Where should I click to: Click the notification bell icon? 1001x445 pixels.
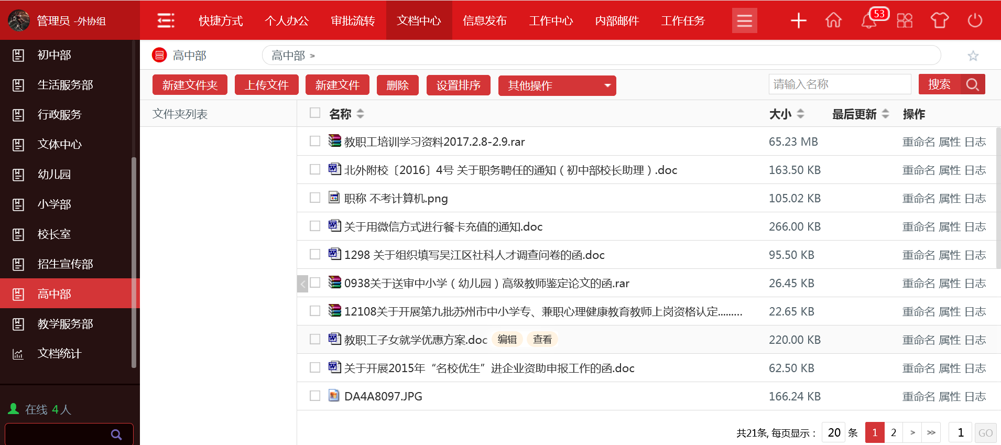pyautogui.click(x=868, y=21)
